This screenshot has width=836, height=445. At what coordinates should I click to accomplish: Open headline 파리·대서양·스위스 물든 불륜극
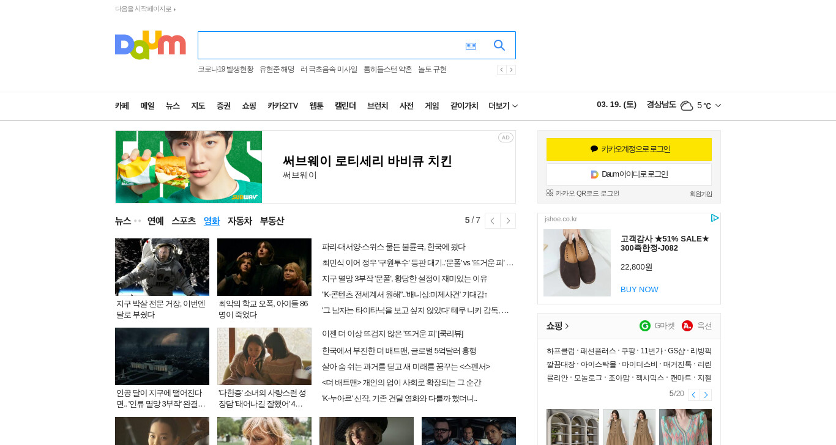tap(394, 247)
